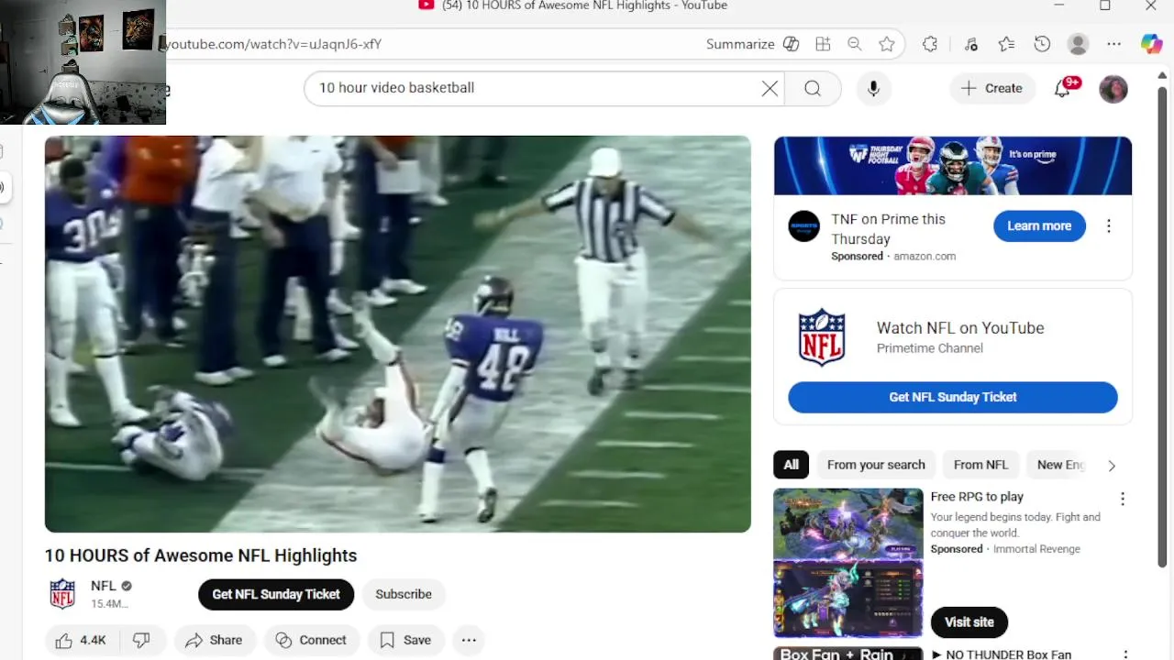Dislike this video
1174x660 pixels.
(x=141, y=641)
